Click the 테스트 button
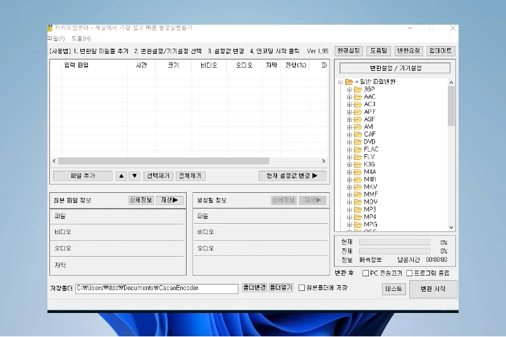This screenshot has height=337, width=506. (393, 288)
